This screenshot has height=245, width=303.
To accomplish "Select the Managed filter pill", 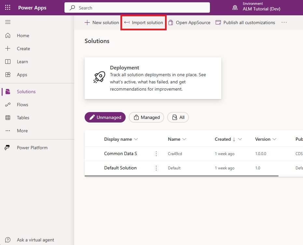I will click(146, 117).
